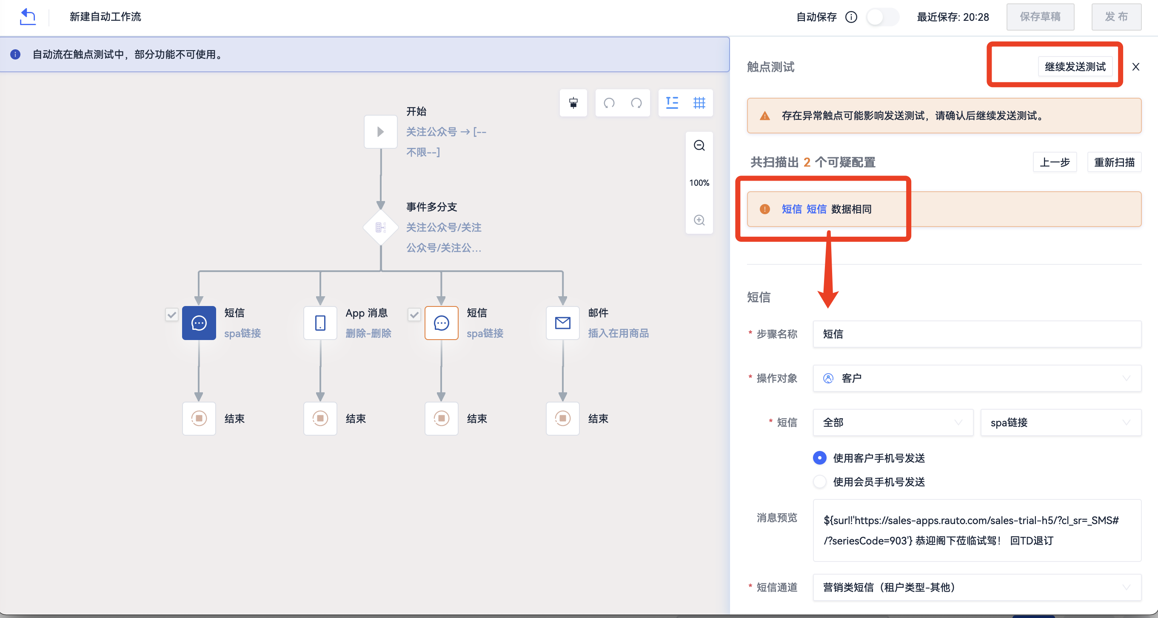Screen dimensions: 1158x618
Task: Click the 删除-删除 node subtitle
Action: coord(368,333)
